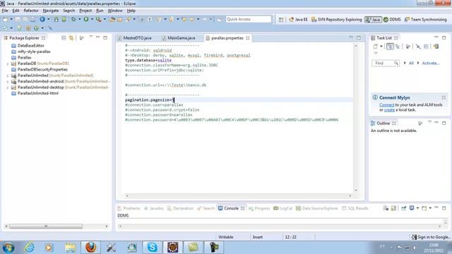
Task: Click the Run External Tools icon
Action: [99, 20]
